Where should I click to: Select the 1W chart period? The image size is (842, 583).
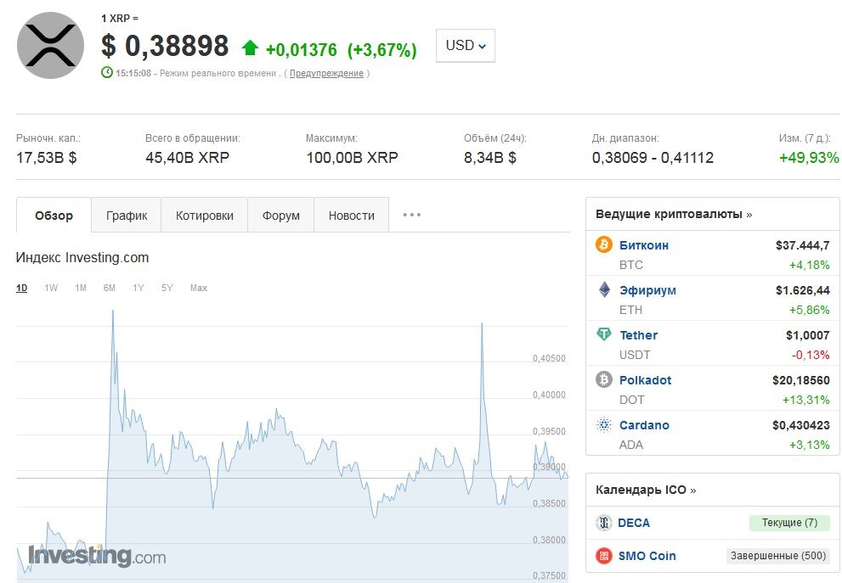[51, 288]
